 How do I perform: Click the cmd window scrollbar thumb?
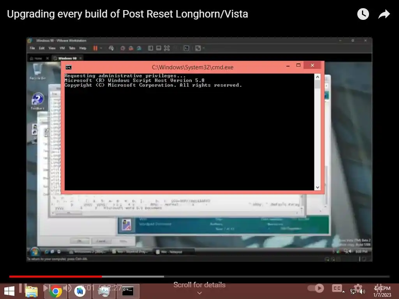click(x=317, y=84)
